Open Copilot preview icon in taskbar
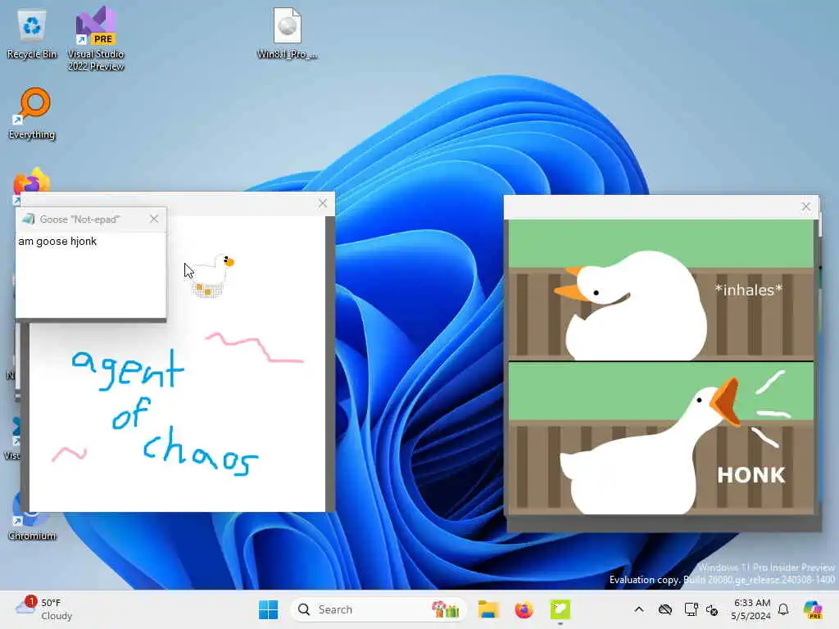 [814, 609]
